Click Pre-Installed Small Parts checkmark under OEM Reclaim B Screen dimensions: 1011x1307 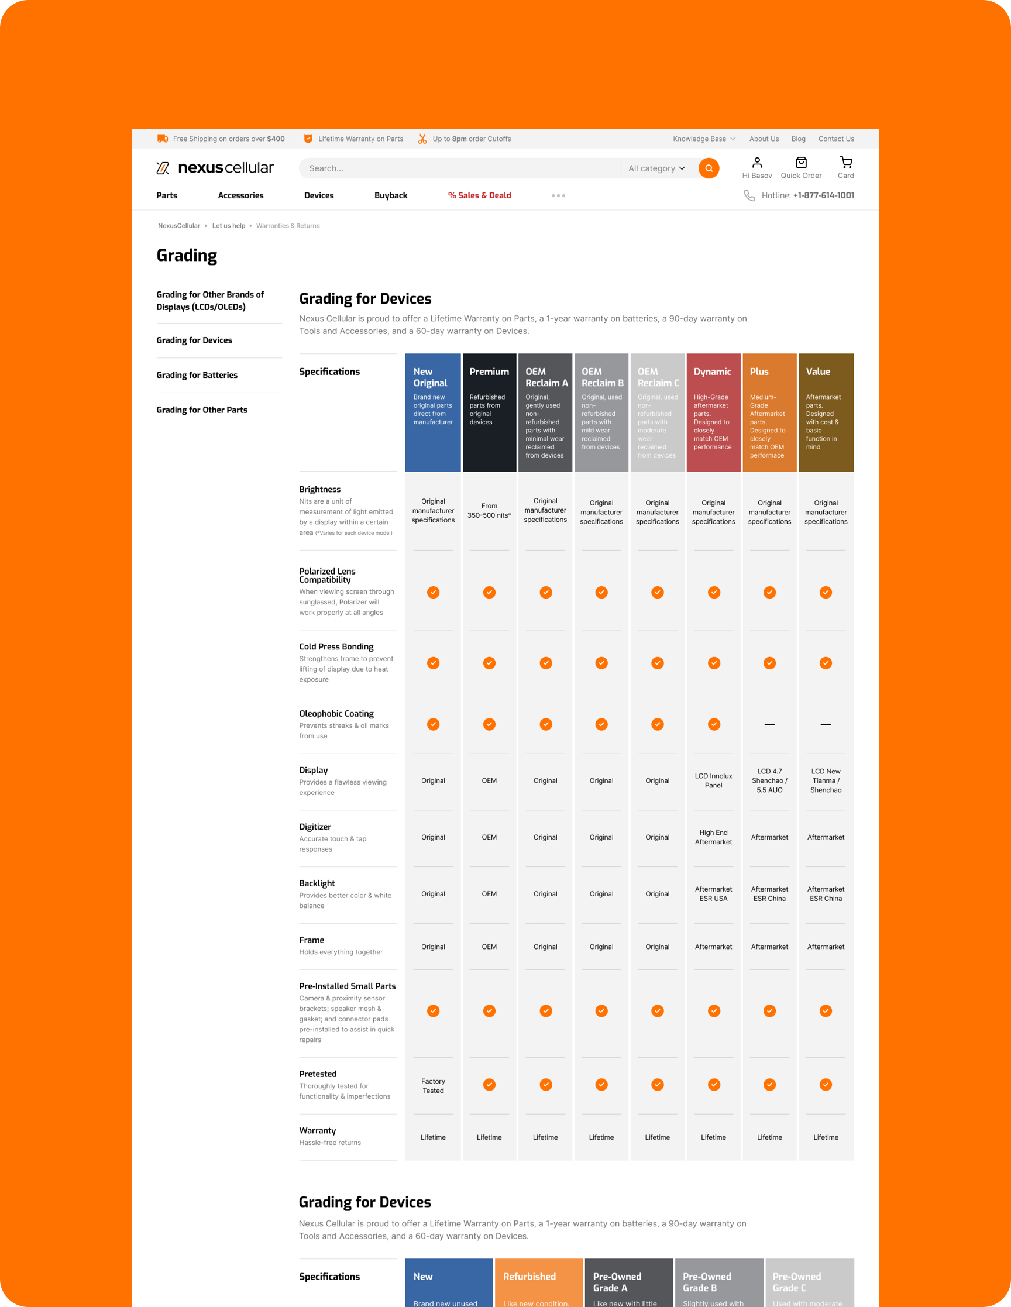tap(601, 1011)
